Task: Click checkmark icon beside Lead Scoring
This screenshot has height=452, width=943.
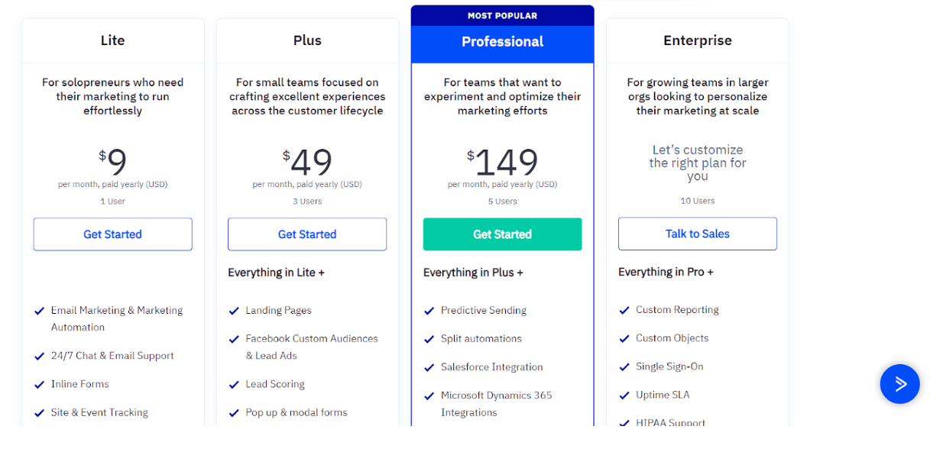Action: click(x=234, y=384)
